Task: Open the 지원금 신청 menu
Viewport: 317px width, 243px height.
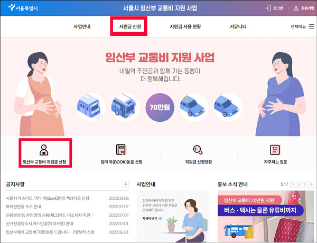Action: [130, 26]
